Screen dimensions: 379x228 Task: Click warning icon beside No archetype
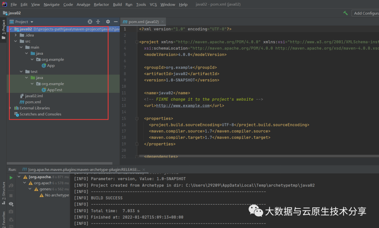tap(41, 195)
